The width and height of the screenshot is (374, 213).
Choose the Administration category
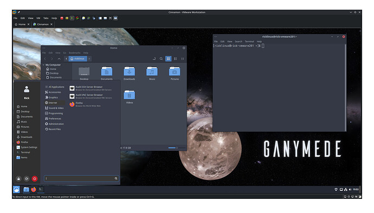pyautogui.click(x=54, y=124)
